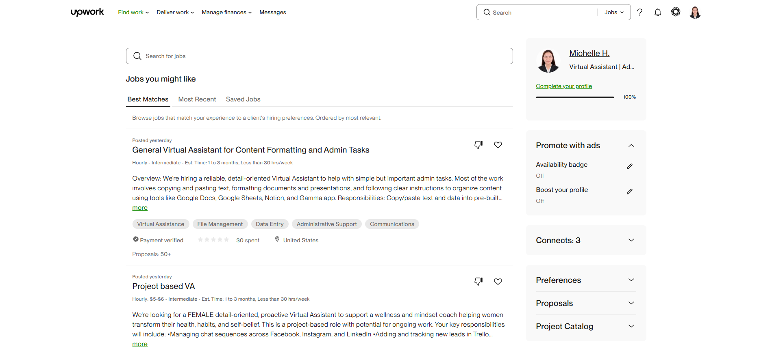The width and height of the screenshot is (772, 351).
Task: Click the Upwork AI icon in header
Action: (x=675, y=12)
